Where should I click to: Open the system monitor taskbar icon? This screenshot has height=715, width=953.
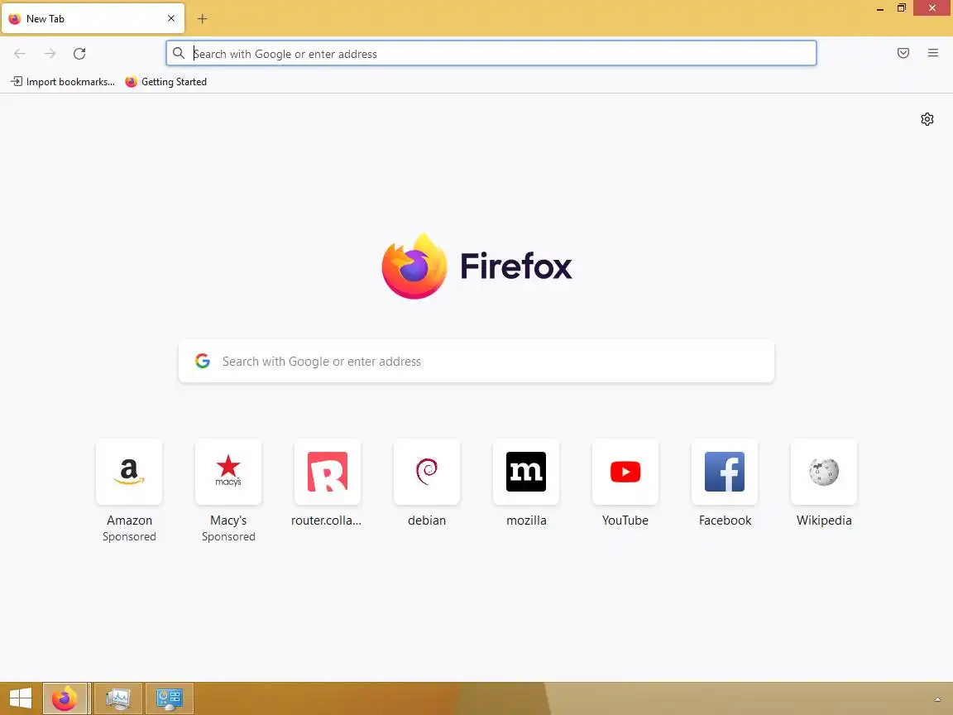pyautogui.click(x=118, y=698)
